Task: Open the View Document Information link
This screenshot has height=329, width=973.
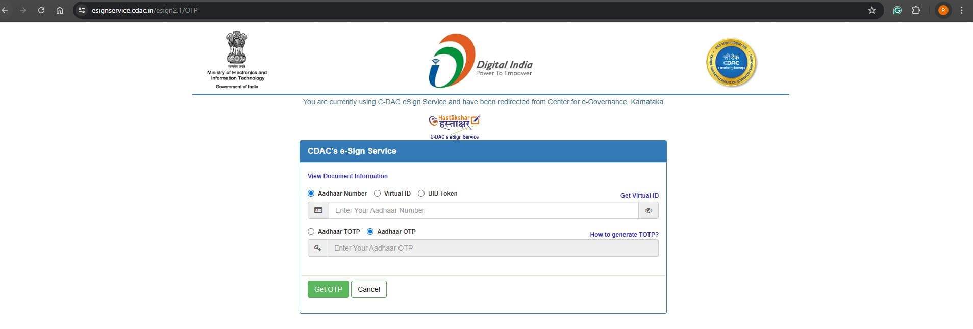Action: (x=347, y=176)
